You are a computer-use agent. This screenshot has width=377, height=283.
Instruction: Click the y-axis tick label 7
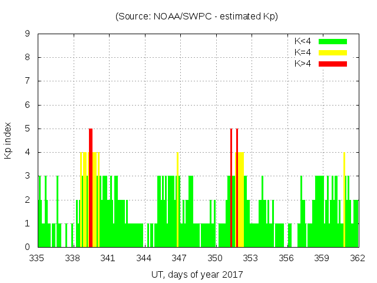(x=28, y=81)
